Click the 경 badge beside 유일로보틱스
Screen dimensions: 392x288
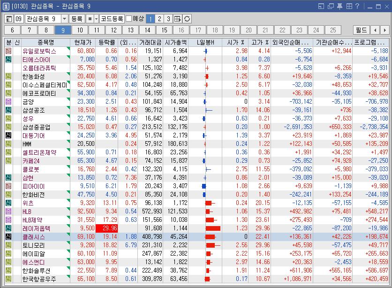(8, 51)
